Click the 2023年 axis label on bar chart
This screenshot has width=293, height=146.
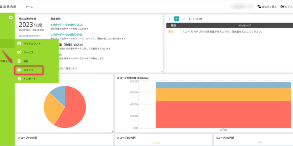(x=223, y=130)
